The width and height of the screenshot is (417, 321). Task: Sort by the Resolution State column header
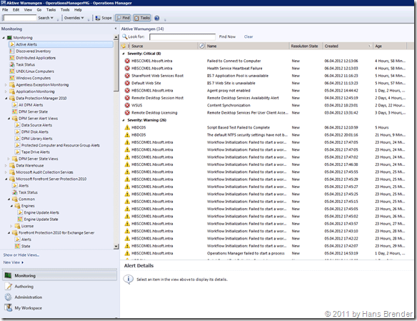click(x=306, y=46)
